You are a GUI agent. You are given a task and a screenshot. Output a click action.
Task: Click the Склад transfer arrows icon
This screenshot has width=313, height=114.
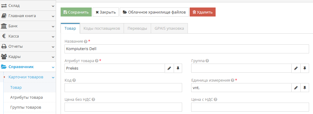click(4, 6)
